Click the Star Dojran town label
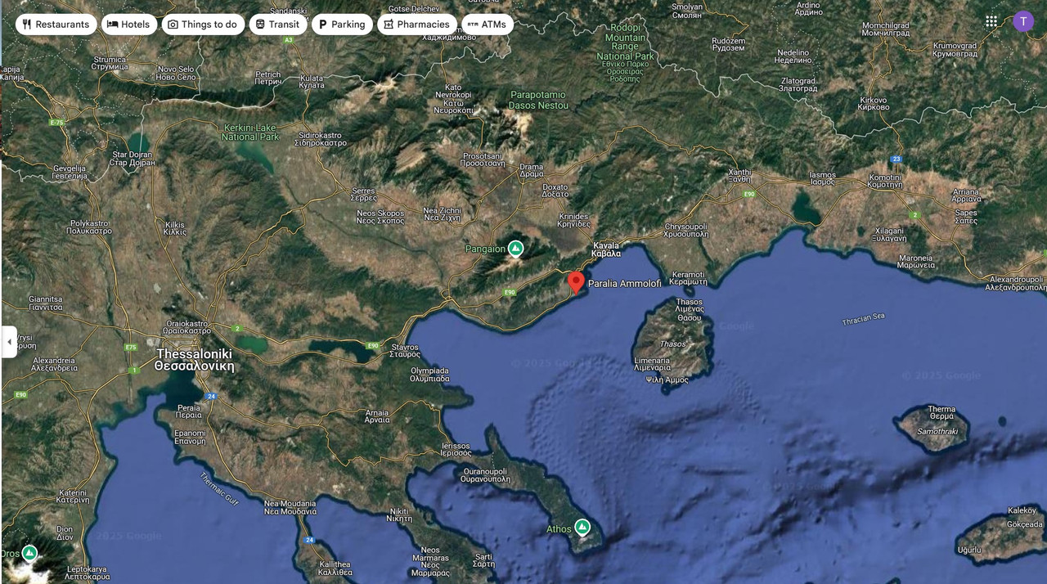This screenshot has width=1047, height=584. click(132, 159)
